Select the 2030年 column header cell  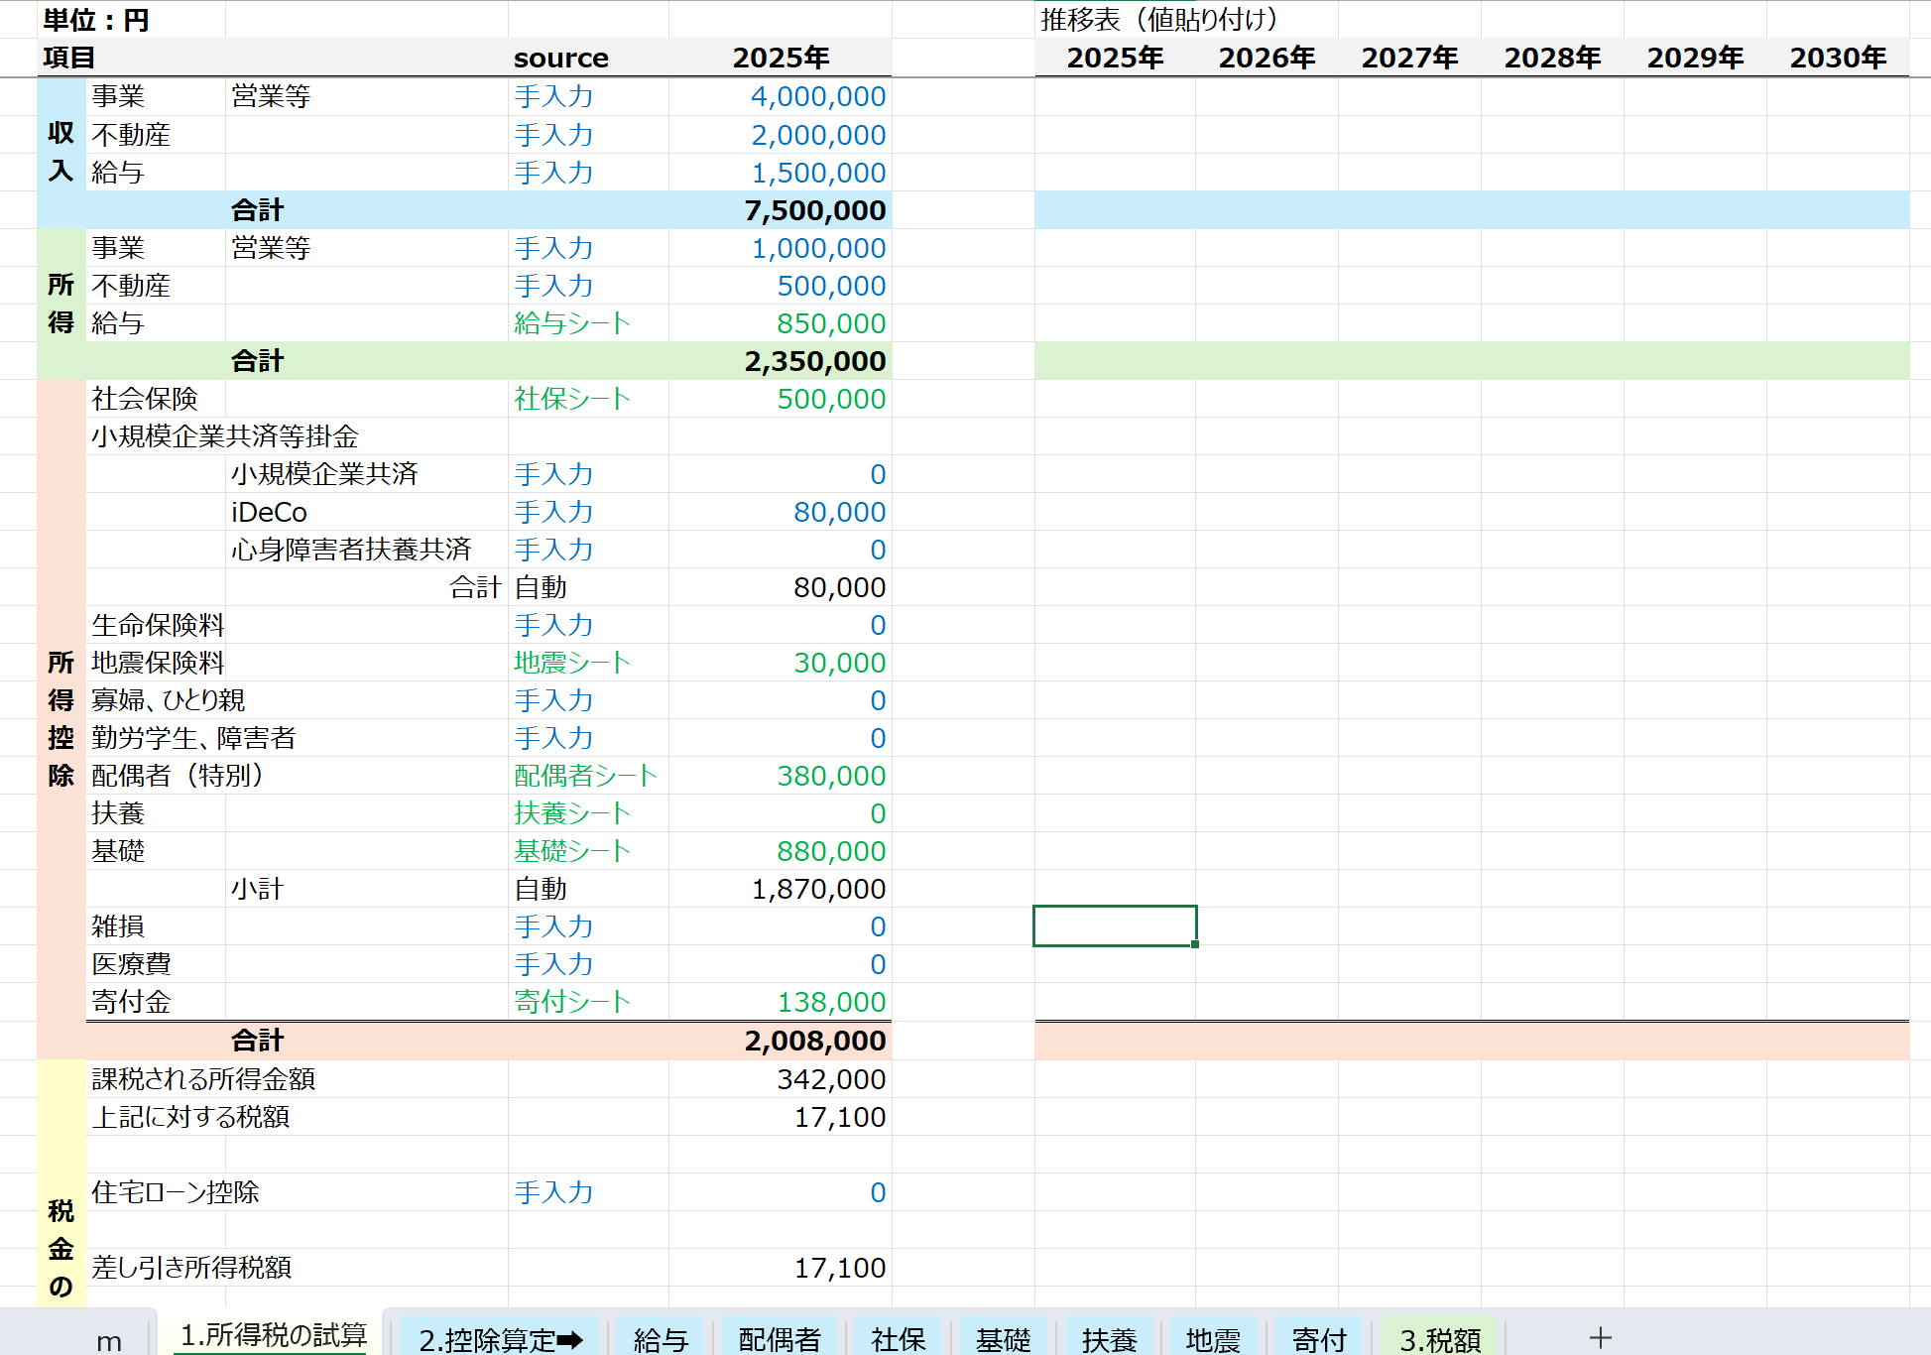click(x=1837, y=58)
